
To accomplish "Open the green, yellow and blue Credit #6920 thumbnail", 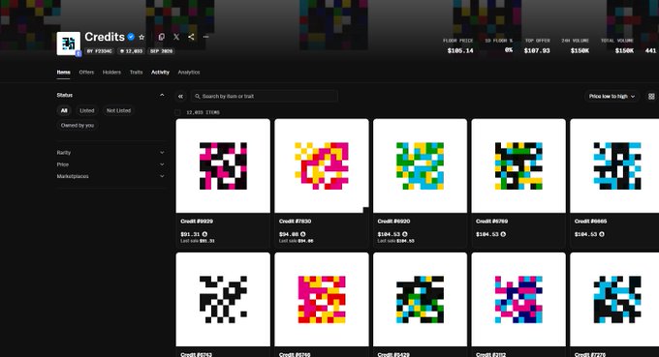I will pos(420,165).
